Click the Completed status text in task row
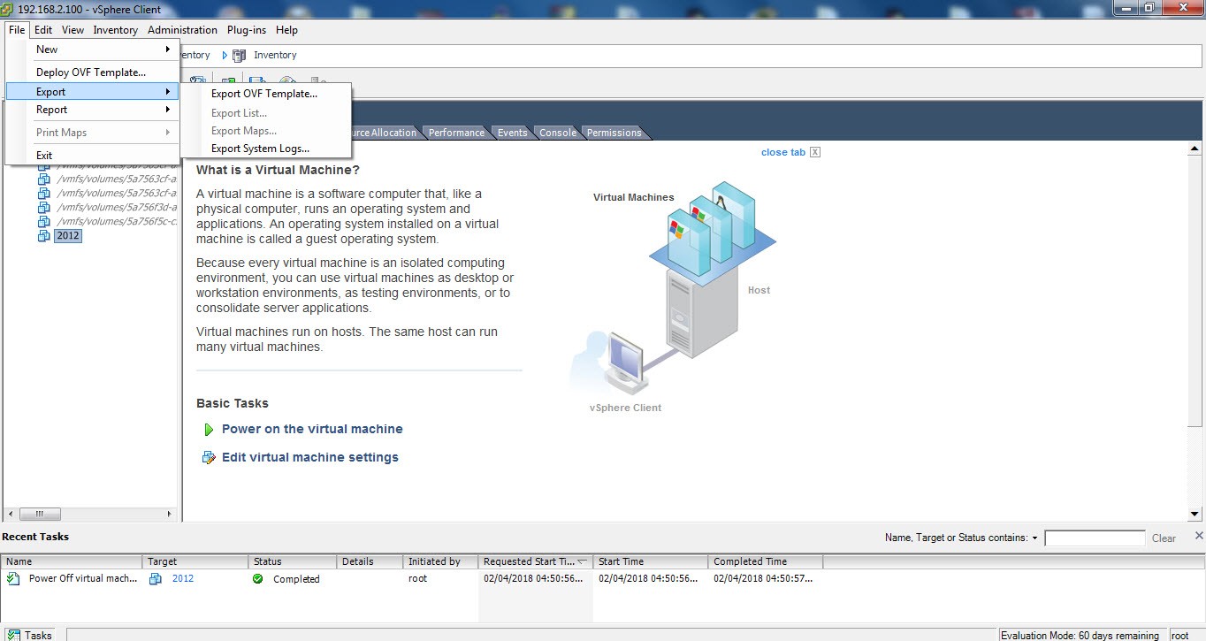Viewport: 1206px width, 641px height. pyautogui.click(x=296, y=579)
